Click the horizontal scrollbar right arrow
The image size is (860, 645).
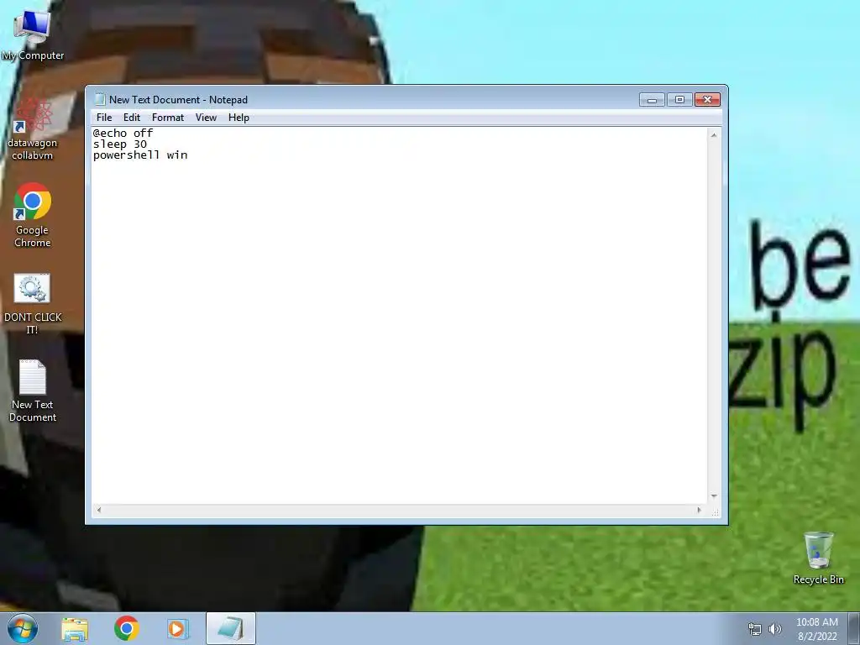(699, 510)
